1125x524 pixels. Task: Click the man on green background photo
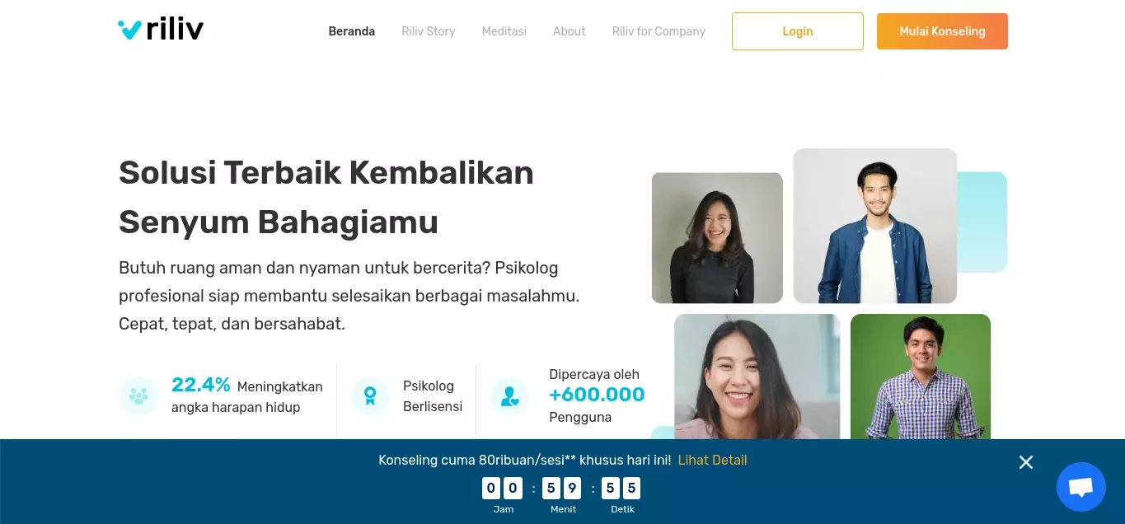(x=921, y=377)
